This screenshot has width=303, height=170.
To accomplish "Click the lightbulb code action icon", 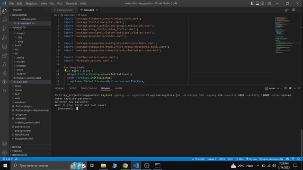I will point(65,70).
